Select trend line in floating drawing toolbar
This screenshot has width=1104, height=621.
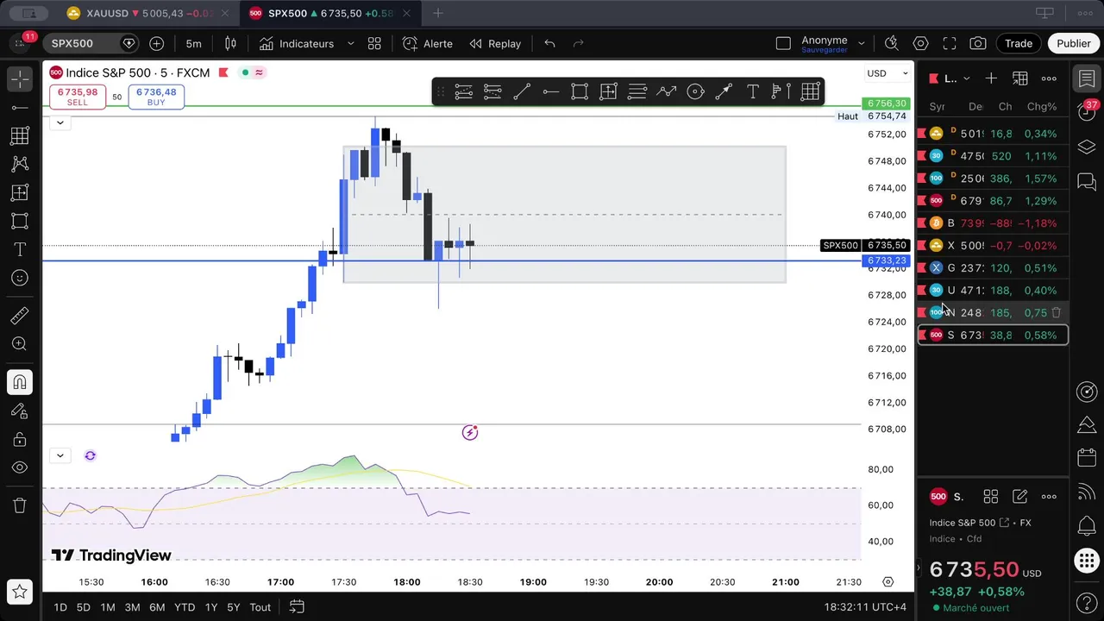point(522,91)
